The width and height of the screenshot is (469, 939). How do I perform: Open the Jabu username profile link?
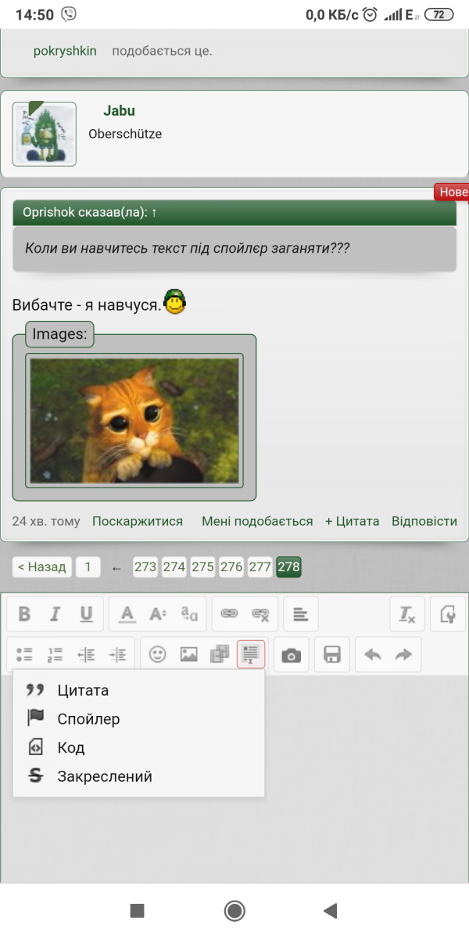(120, 111)
